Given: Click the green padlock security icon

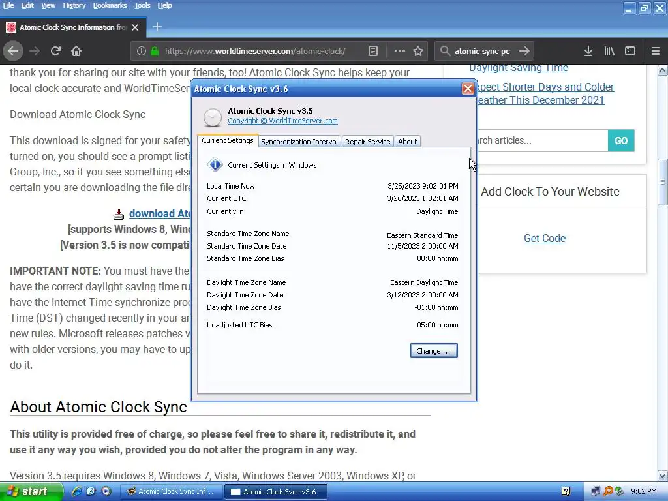Looking at the screenshot, I should coord(155,51).
